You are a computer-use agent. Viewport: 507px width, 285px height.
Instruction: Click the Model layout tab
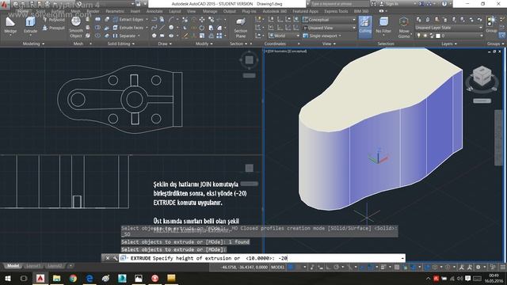13,266
